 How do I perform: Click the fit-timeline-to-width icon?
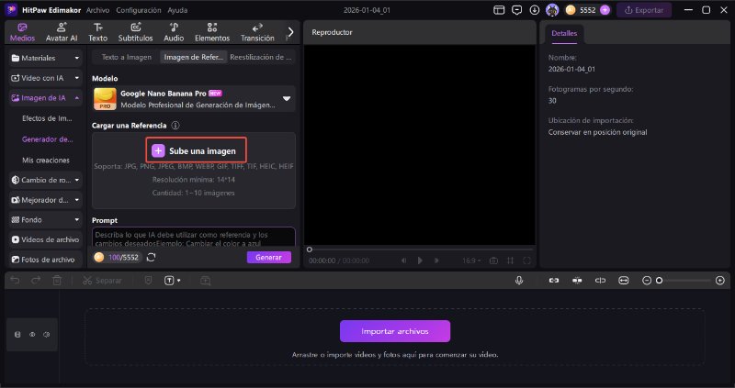[x=623, y=280]
